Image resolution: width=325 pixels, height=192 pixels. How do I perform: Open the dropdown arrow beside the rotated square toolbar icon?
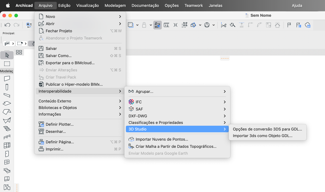tap(200, 25)
